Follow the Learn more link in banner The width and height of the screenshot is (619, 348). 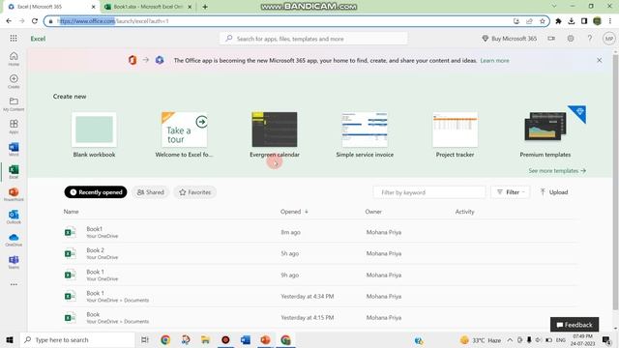point(494,60)
